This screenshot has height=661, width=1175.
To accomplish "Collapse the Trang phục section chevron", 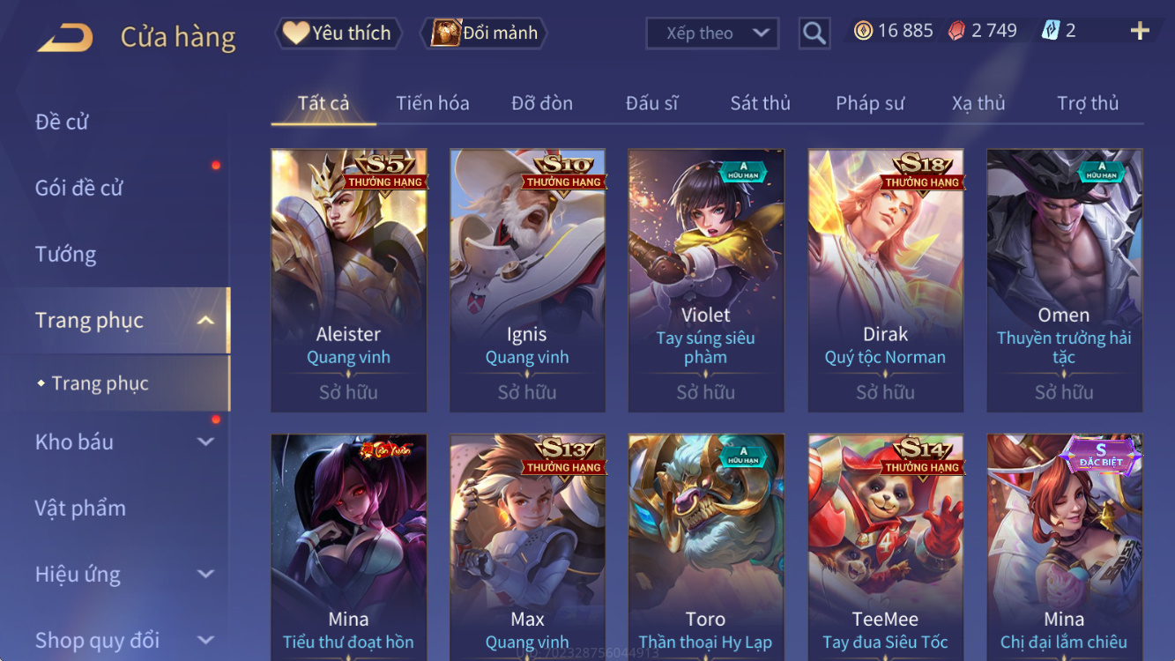I will pyautogui.click(x=205, y=321).
